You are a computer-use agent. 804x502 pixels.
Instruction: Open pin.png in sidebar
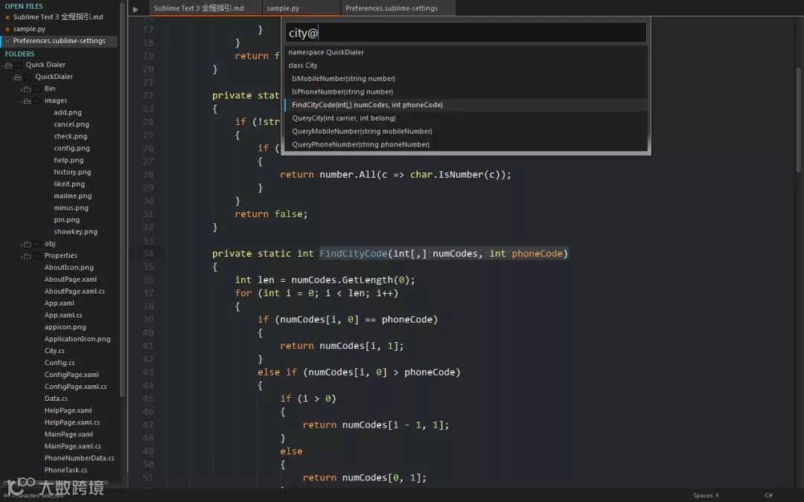point(67,219)
